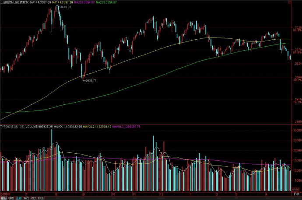The height and width of the screenshot is (200, 302).
Task: Click the 2419 price axis label
Action: coord(298,100)
